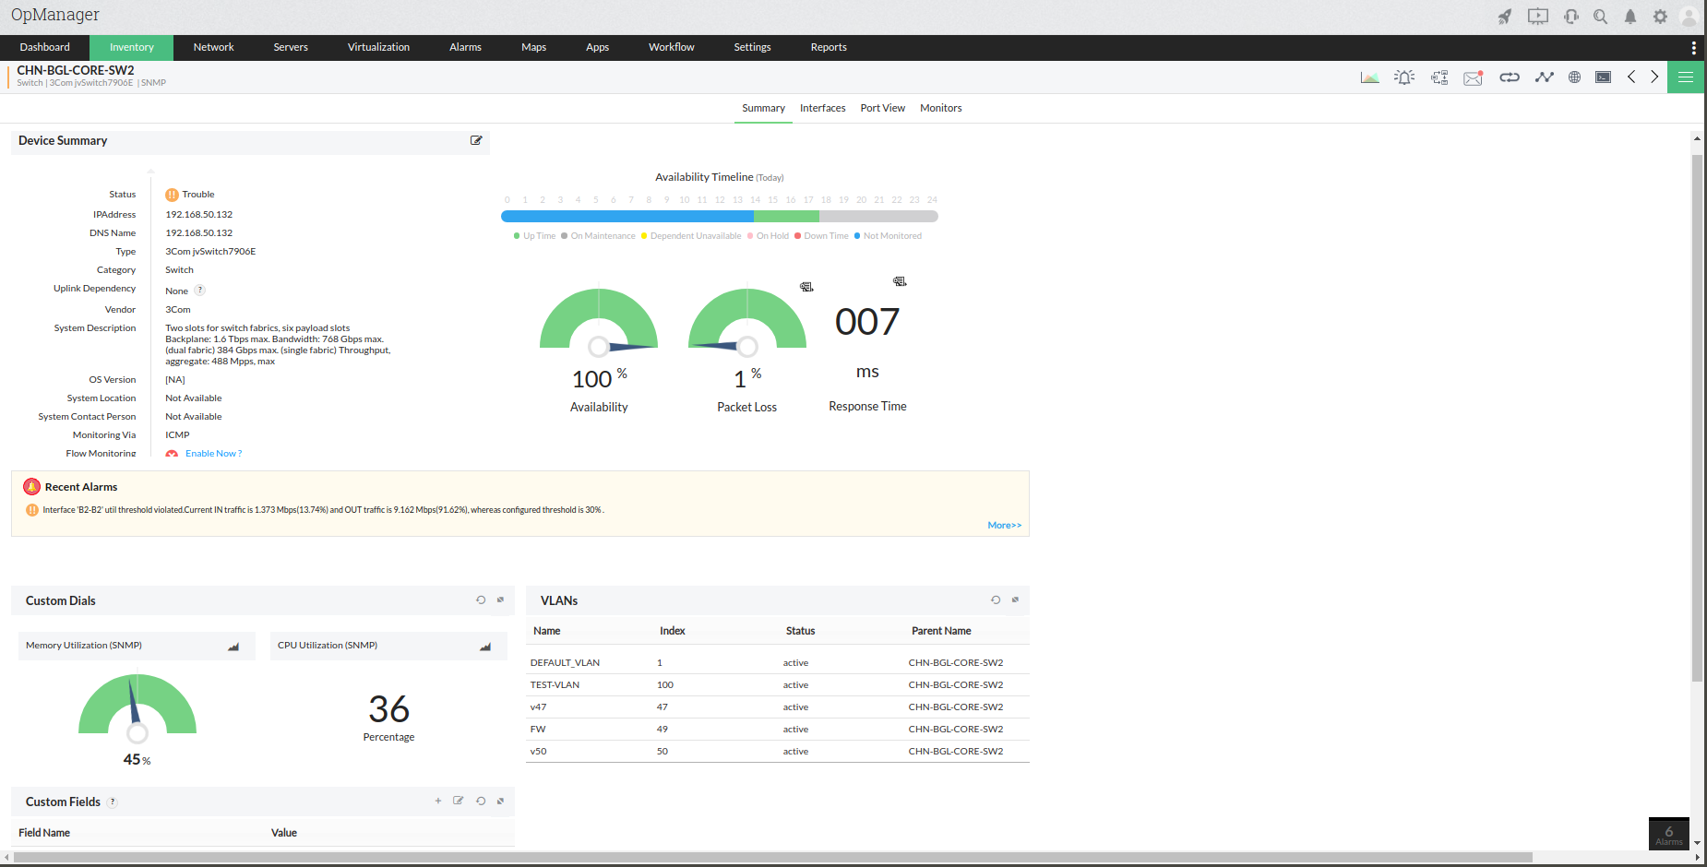Image resolution: width=1707 pixels, height=867 pixels.
Task: Open the user profile avatar
Action: click(1689, 17)
